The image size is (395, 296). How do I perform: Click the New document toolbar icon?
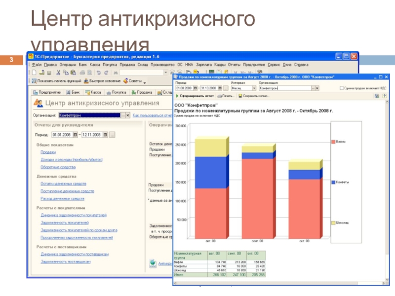pyautogui.click(x=34, y=73)
